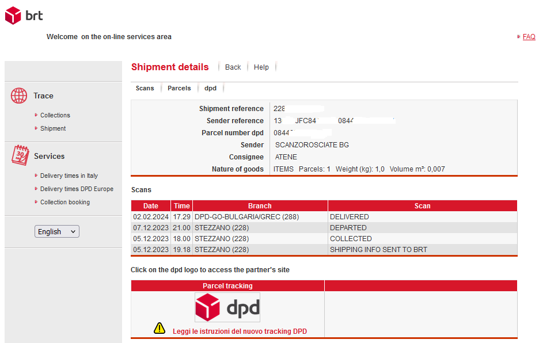This screenshot has width=539, height=343.
Task: Click the brt logo
Action: (x=24, y=16)
